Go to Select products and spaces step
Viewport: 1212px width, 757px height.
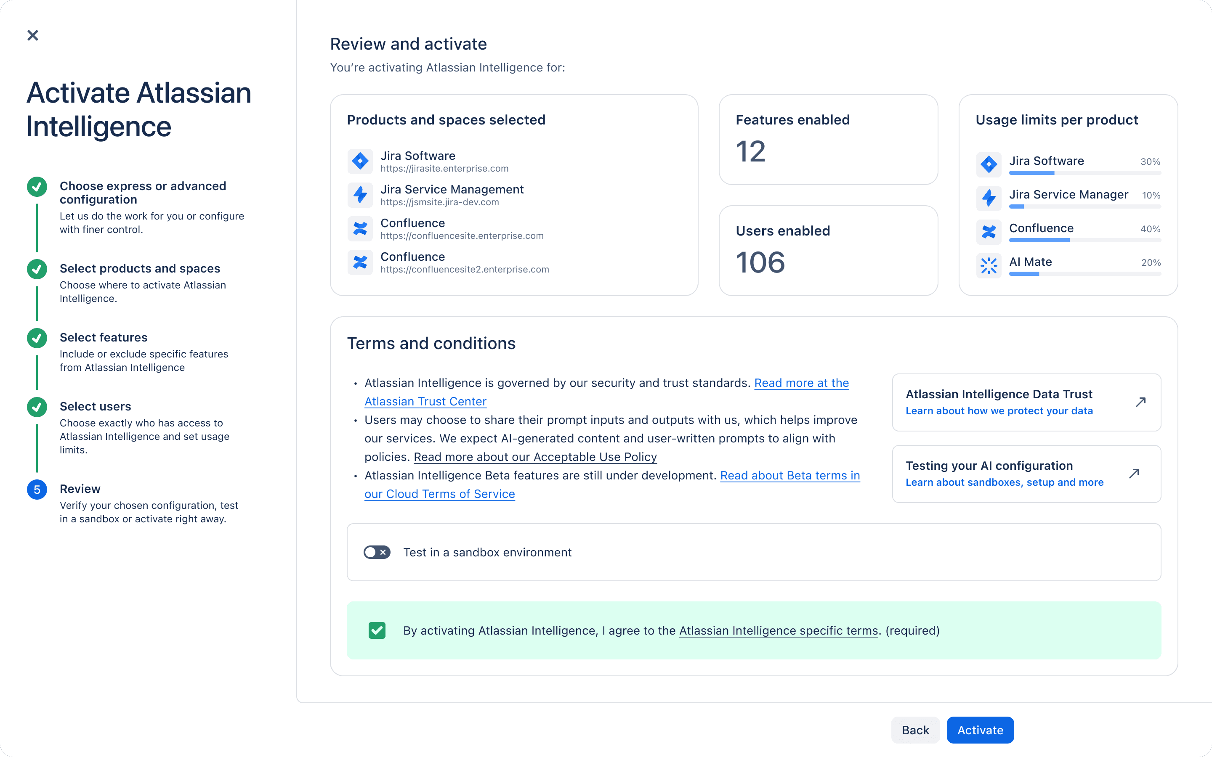point(140,268)
